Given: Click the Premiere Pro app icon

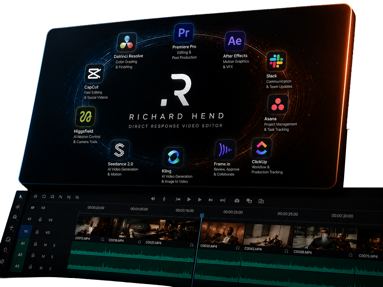Looking at the screenshot, I should pyautogui.click(x=184, y=33).
